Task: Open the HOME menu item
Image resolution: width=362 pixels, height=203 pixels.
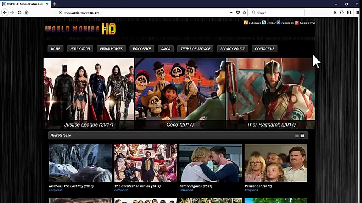Action: click(x=56, y=49)
